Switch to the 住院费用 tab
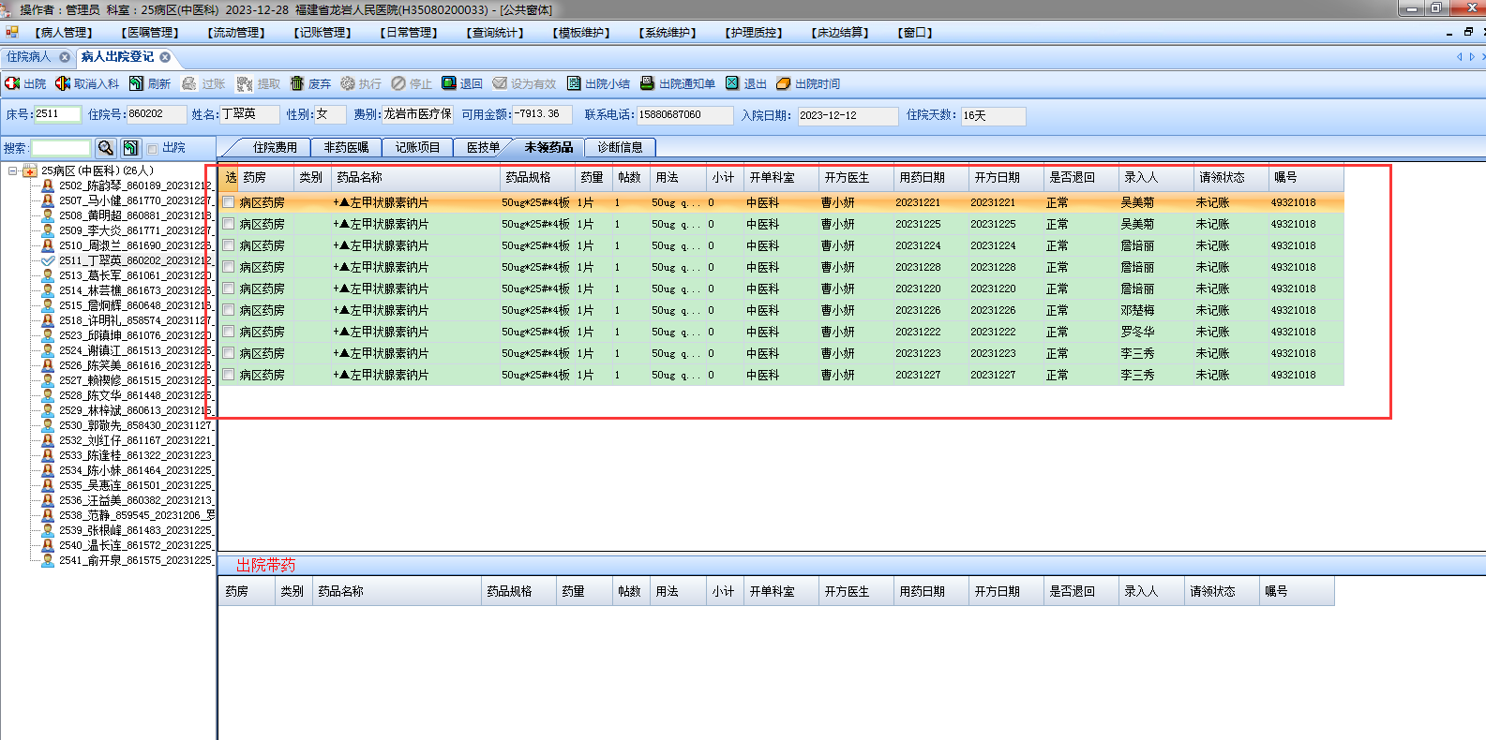The height and width of the screenshot is (740, 1486). pos(274,147)
